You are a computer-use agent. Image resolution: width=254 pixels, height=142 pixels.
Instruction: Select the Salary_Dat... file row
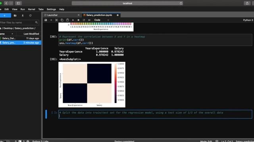point(20,38)
